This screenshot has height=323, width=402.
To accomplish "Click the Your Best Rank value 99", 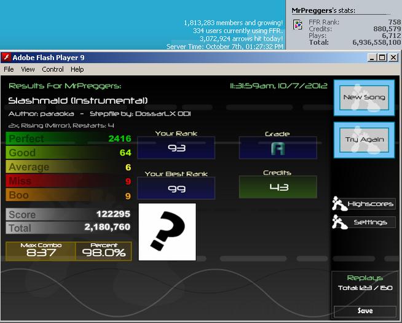I will pyautogui.click(x=176, y=189).
